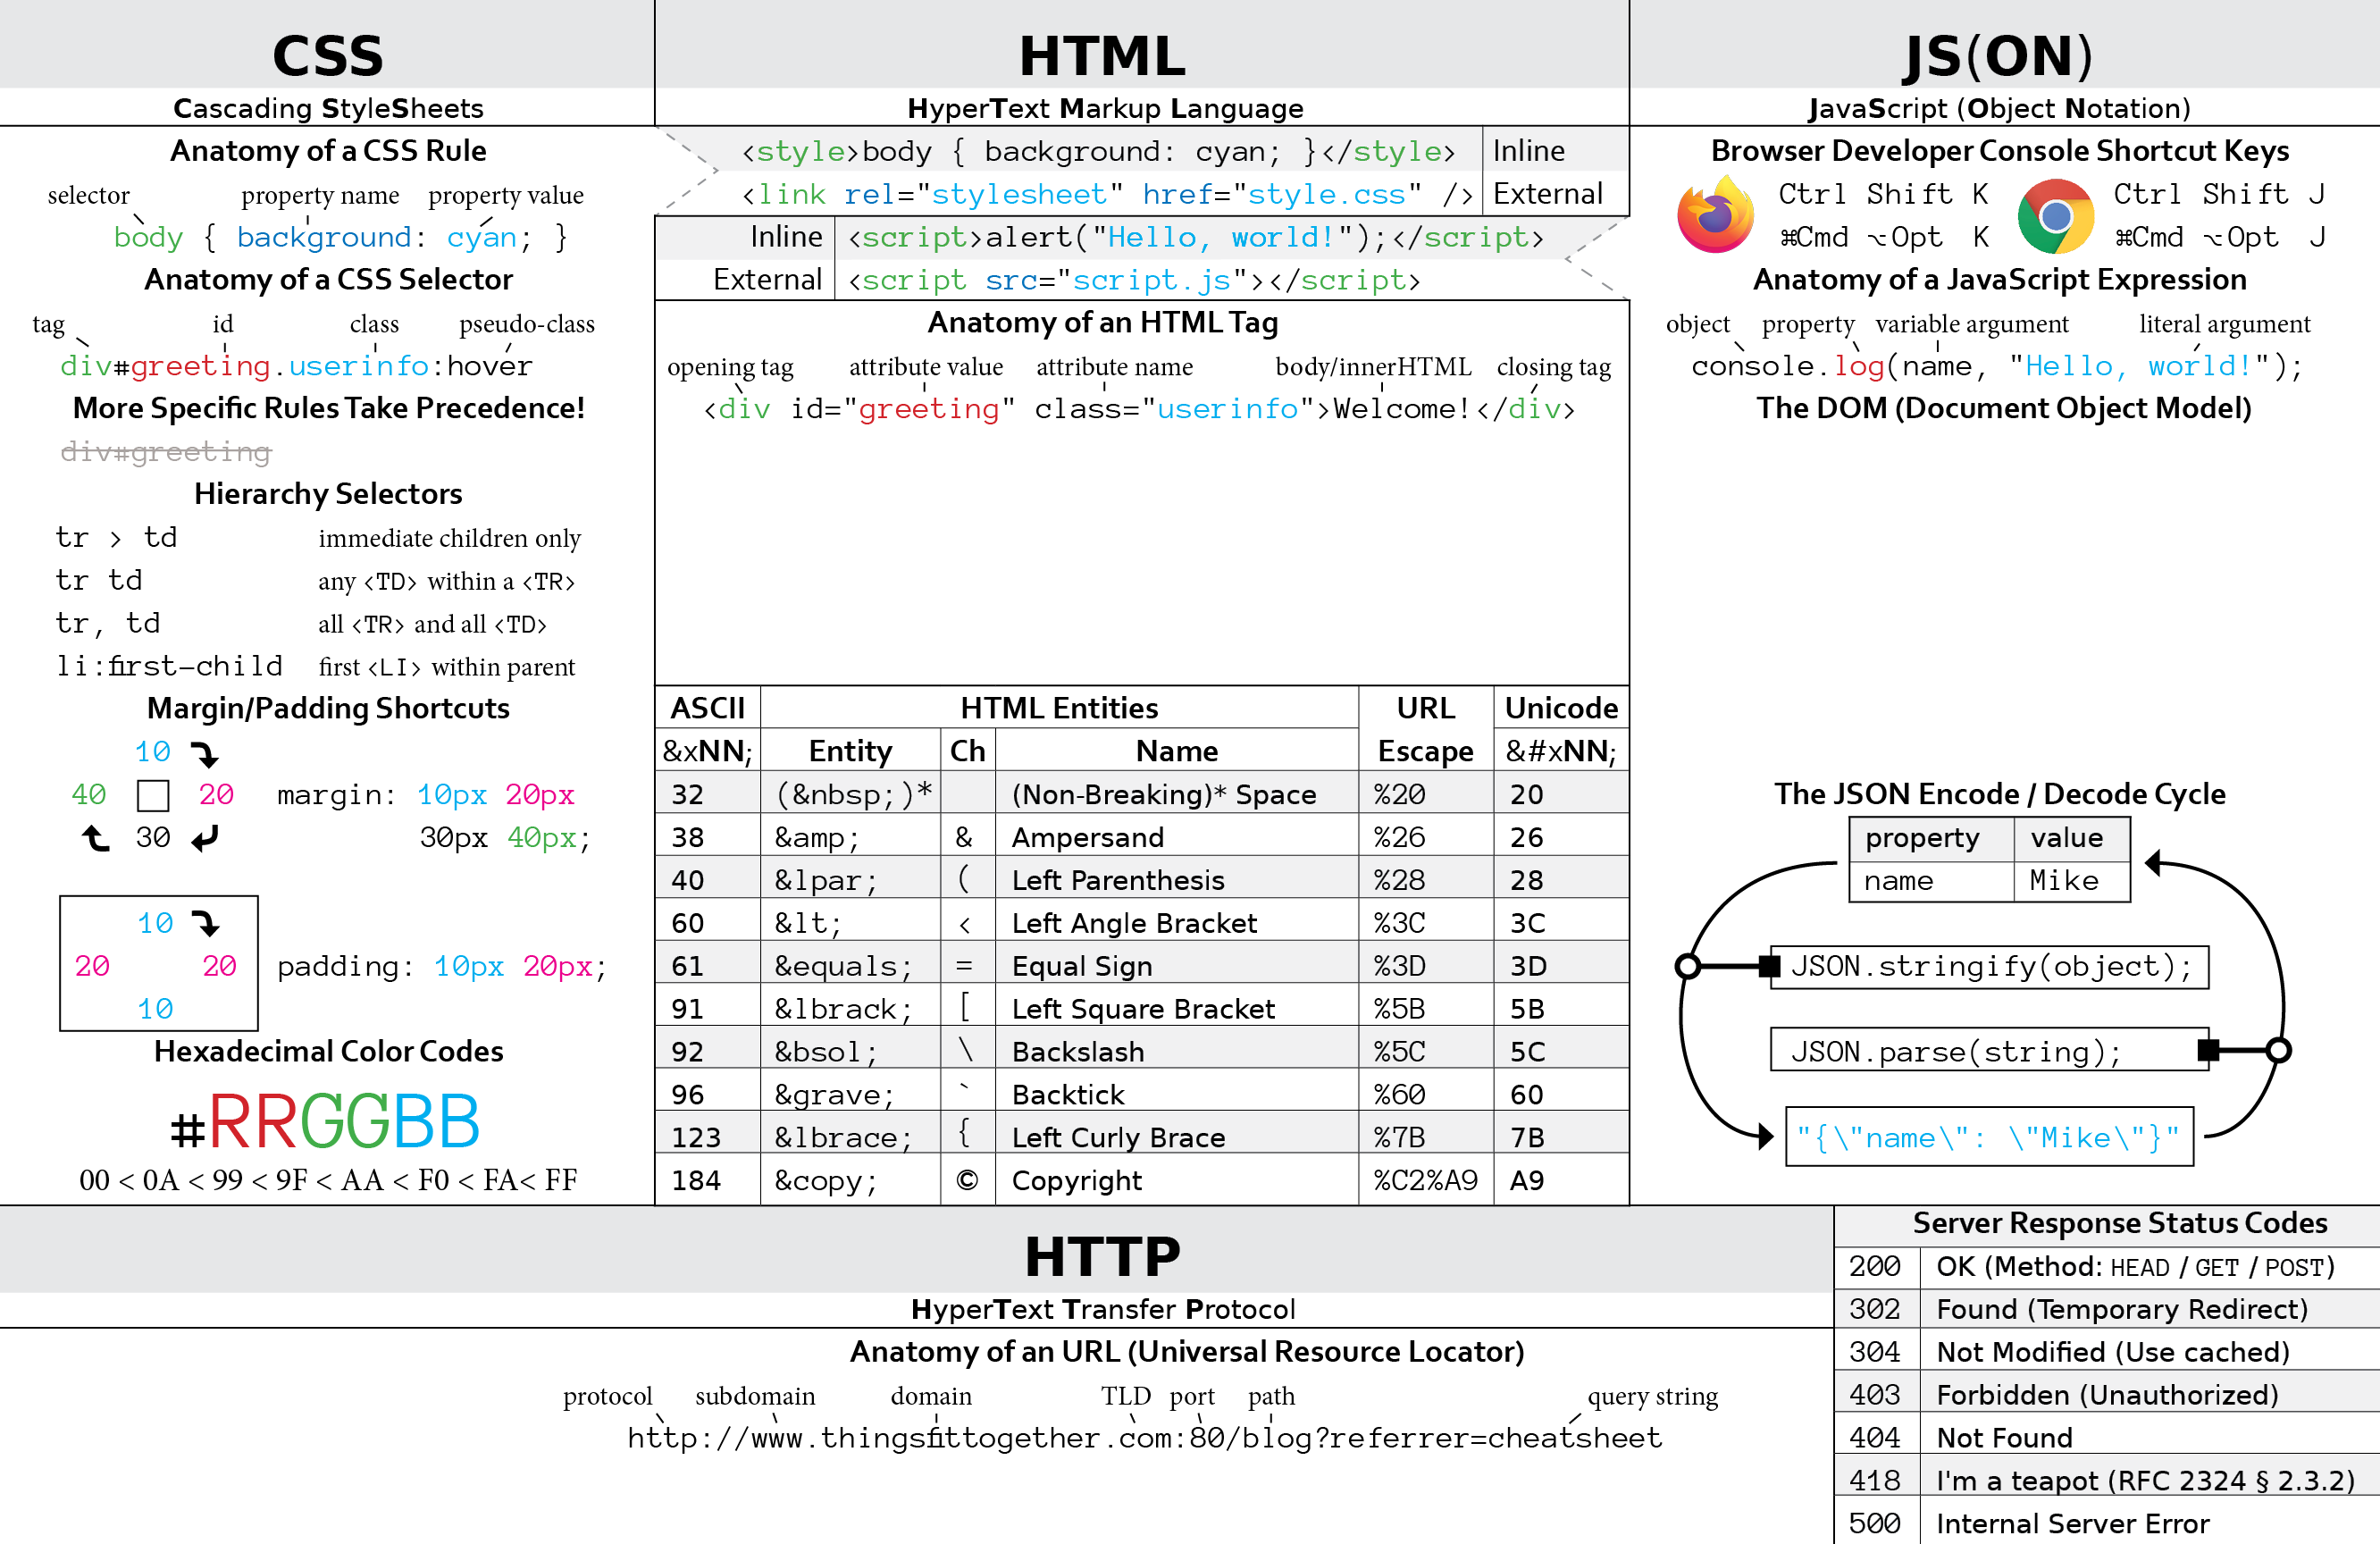
Task: Click the 'Margin/Padding Shortcuts' title
Action: point(328,709)
